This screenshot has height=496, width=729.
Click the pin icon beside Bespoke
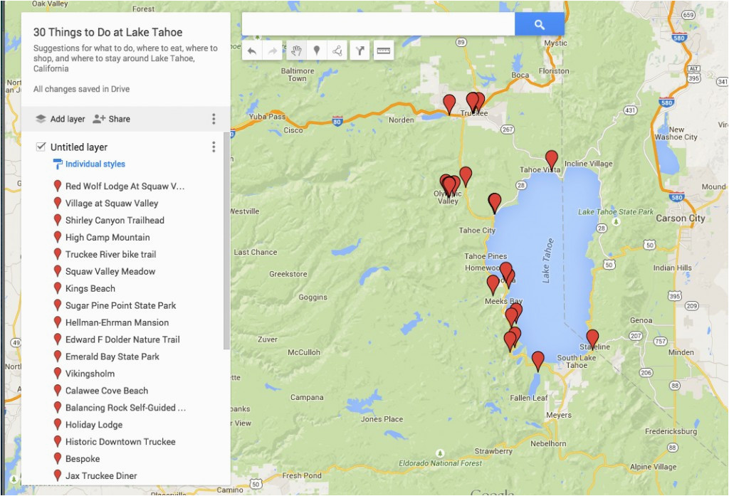(x=58, y=458)
